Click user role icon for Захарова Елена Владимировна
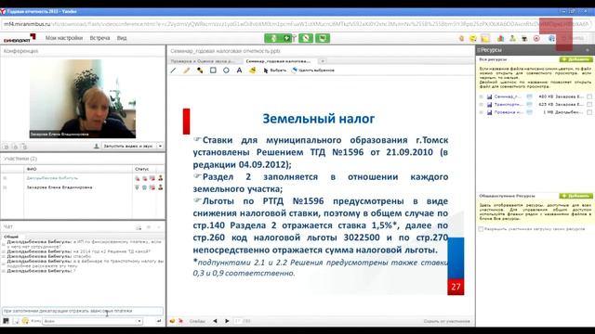Screen dimensions: 595x334 161,187
